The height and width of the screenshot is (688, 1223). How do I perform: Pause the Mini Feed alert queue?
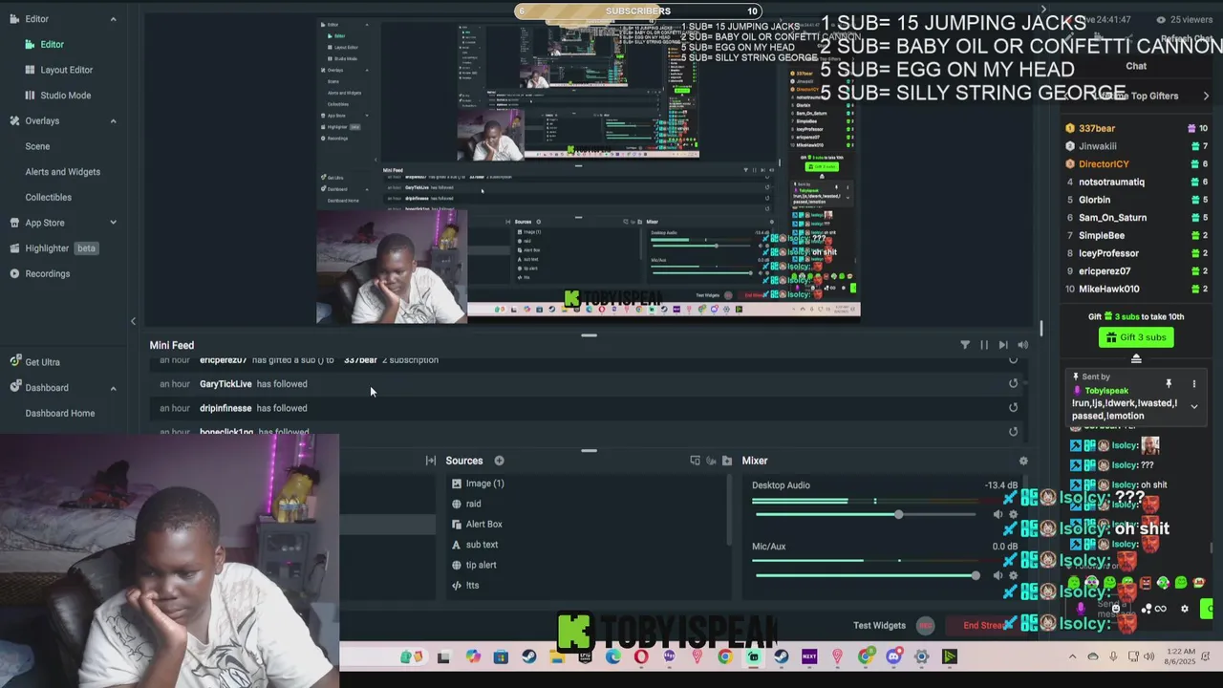[x=984, y=345]
